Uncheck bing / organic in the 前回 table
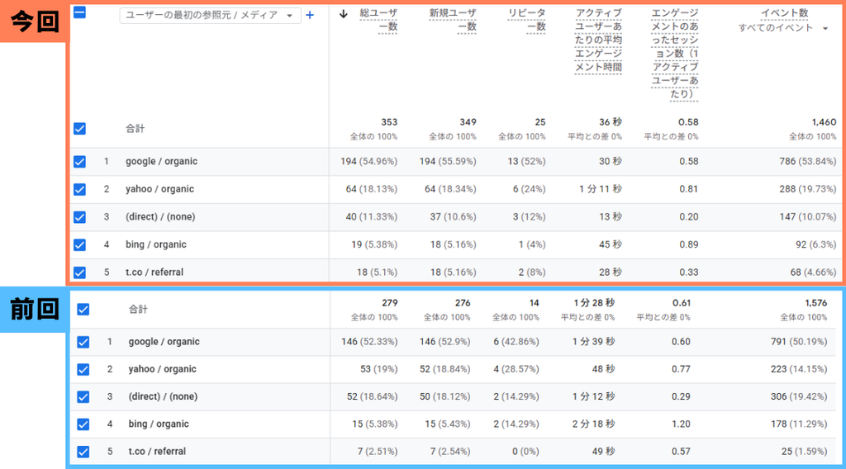The height and width of the screenshot is (469, 846). [83, 424]
